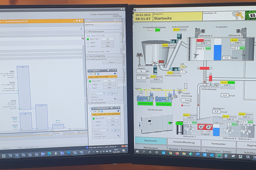This screenshot has height=170, width=256.
Task: Open File Explorer on right monitor taskbar
Action: pos(184,154)
